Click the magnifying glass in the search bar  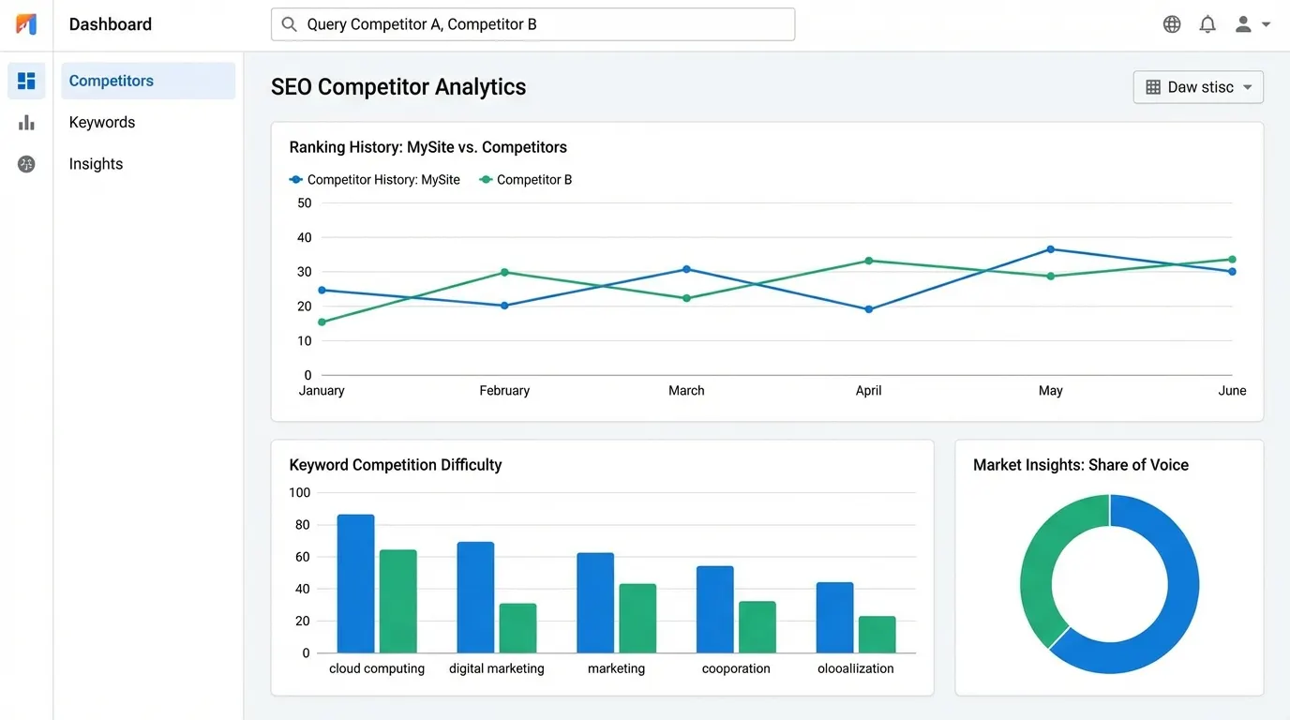[289, 23]
